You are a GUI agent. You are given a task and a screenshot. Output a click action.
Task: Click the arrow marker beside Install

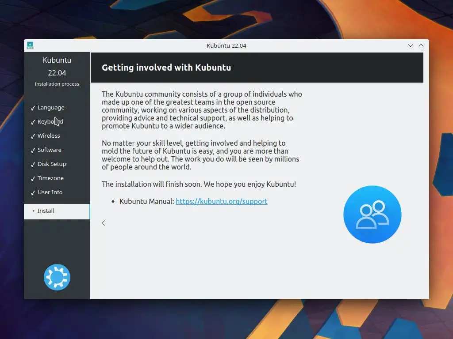[34, 211]
